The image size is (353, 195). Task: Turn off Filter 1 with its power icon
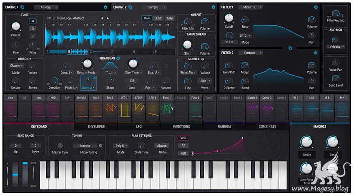coord(316,7)
